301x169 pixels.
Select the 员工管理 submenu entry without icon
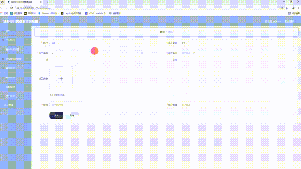click(16, 105)
